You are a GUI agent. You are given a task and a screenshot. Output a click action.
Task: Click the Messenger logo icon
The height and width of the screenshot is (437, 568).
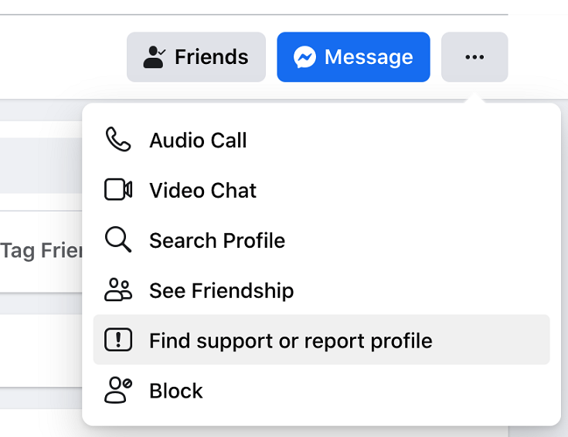click(304, 57)
